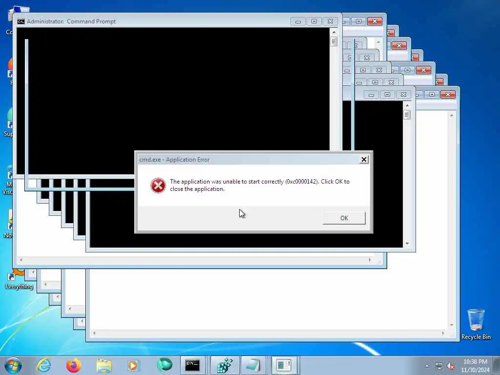The width and height of the screenshot is (500, 375).
Task: Click the muted volume tray icon
Action: (451, 366)
